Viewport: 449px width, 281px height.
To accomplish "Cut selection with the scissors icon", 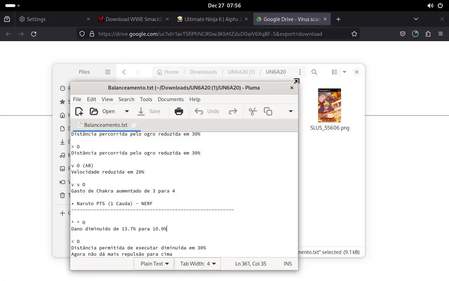I will [x=253, y=111].
